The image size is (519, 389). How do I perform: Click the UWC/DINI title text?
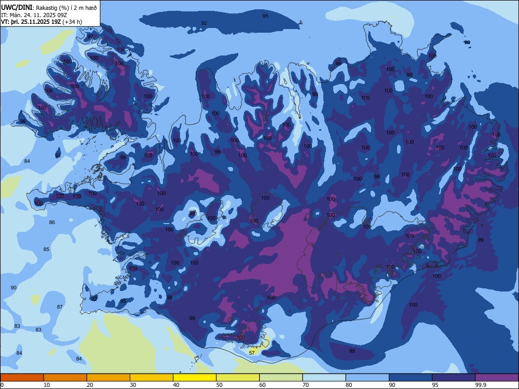17,8
